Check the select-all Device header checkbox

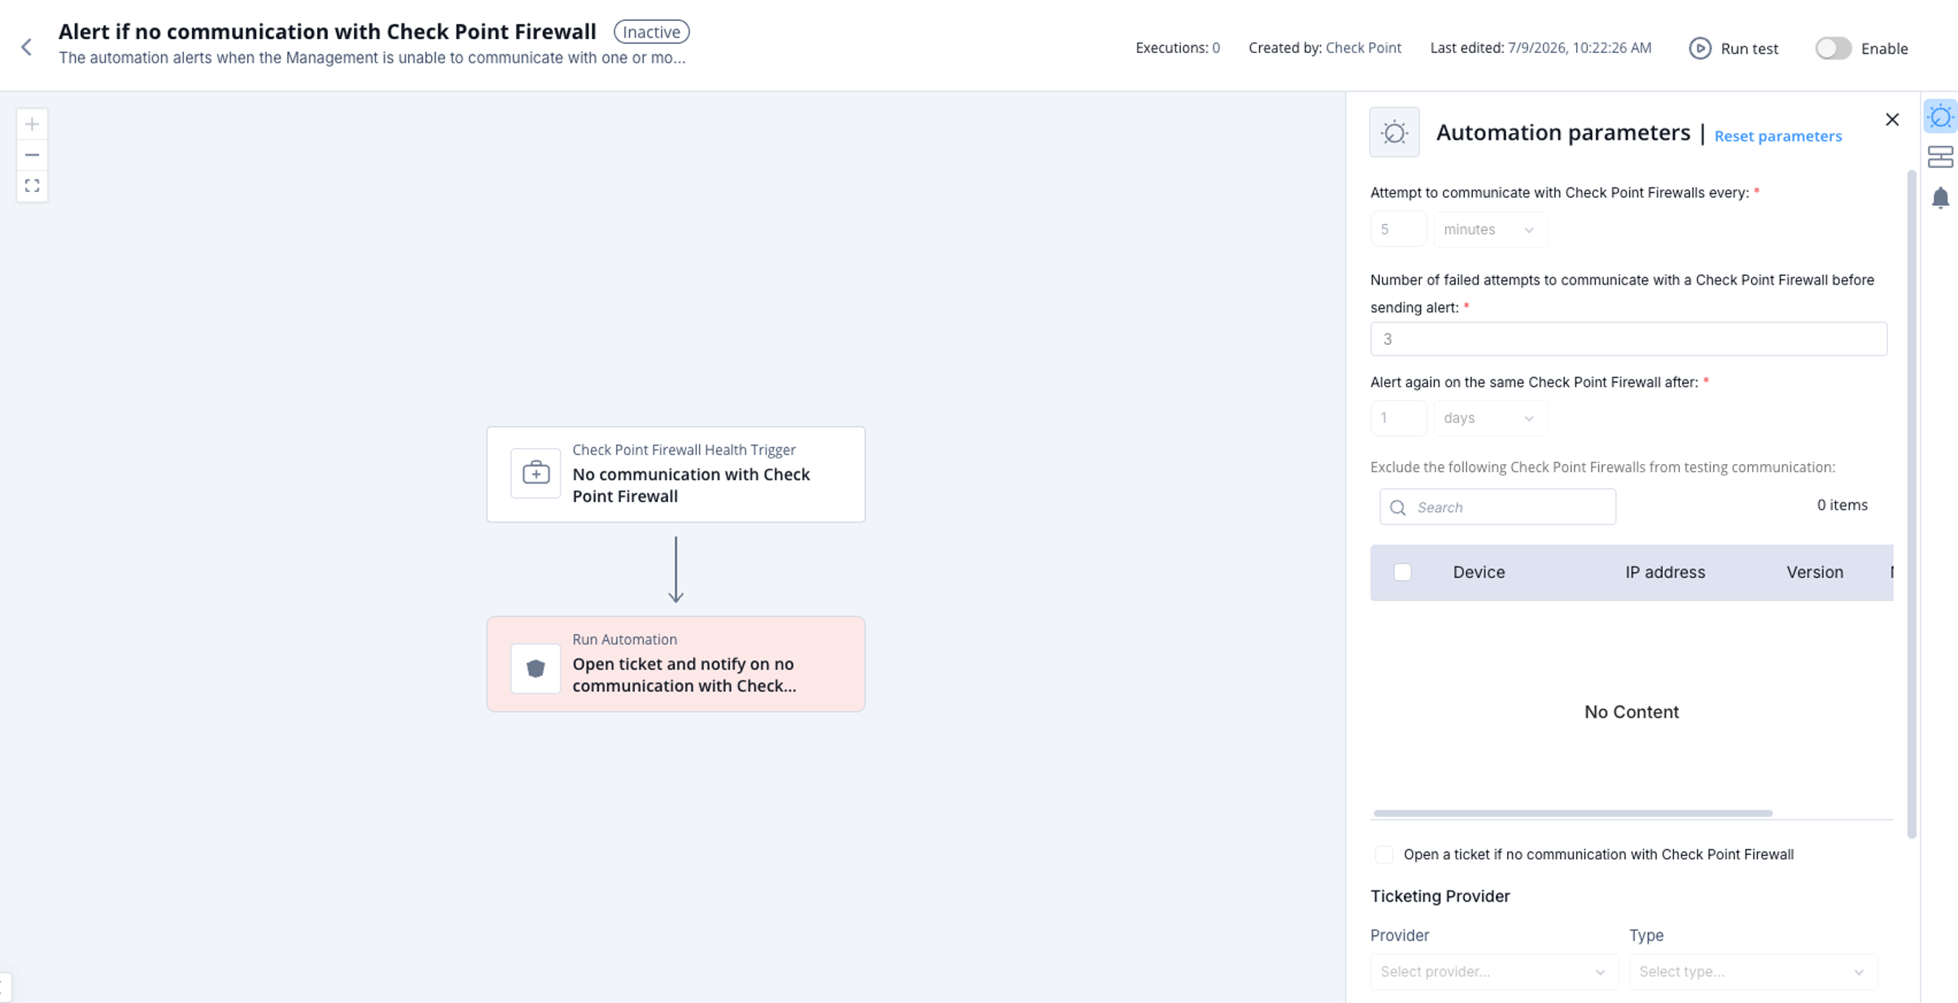pos(1402,572)
